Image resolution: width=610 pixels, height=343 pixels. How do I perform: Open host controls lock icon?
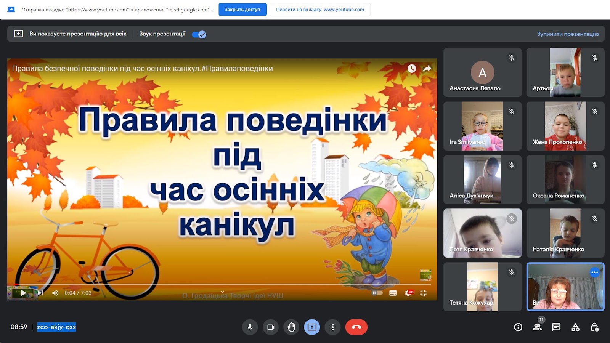[x=594, y=327]
